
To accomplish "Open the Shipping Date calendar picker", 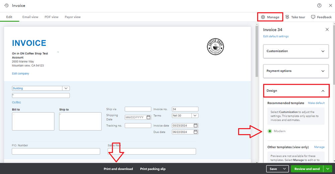I will pos(149,117).
